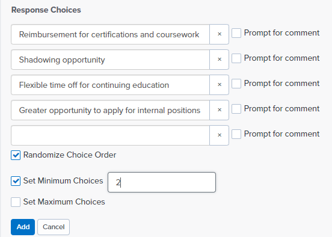Remove the Reimbursement for certifications choice
332x237 pixels.
click(x=220, y=34)
